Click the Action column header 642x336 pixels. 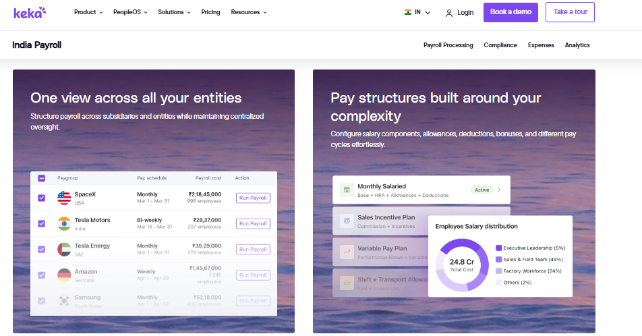pos(242,178)
